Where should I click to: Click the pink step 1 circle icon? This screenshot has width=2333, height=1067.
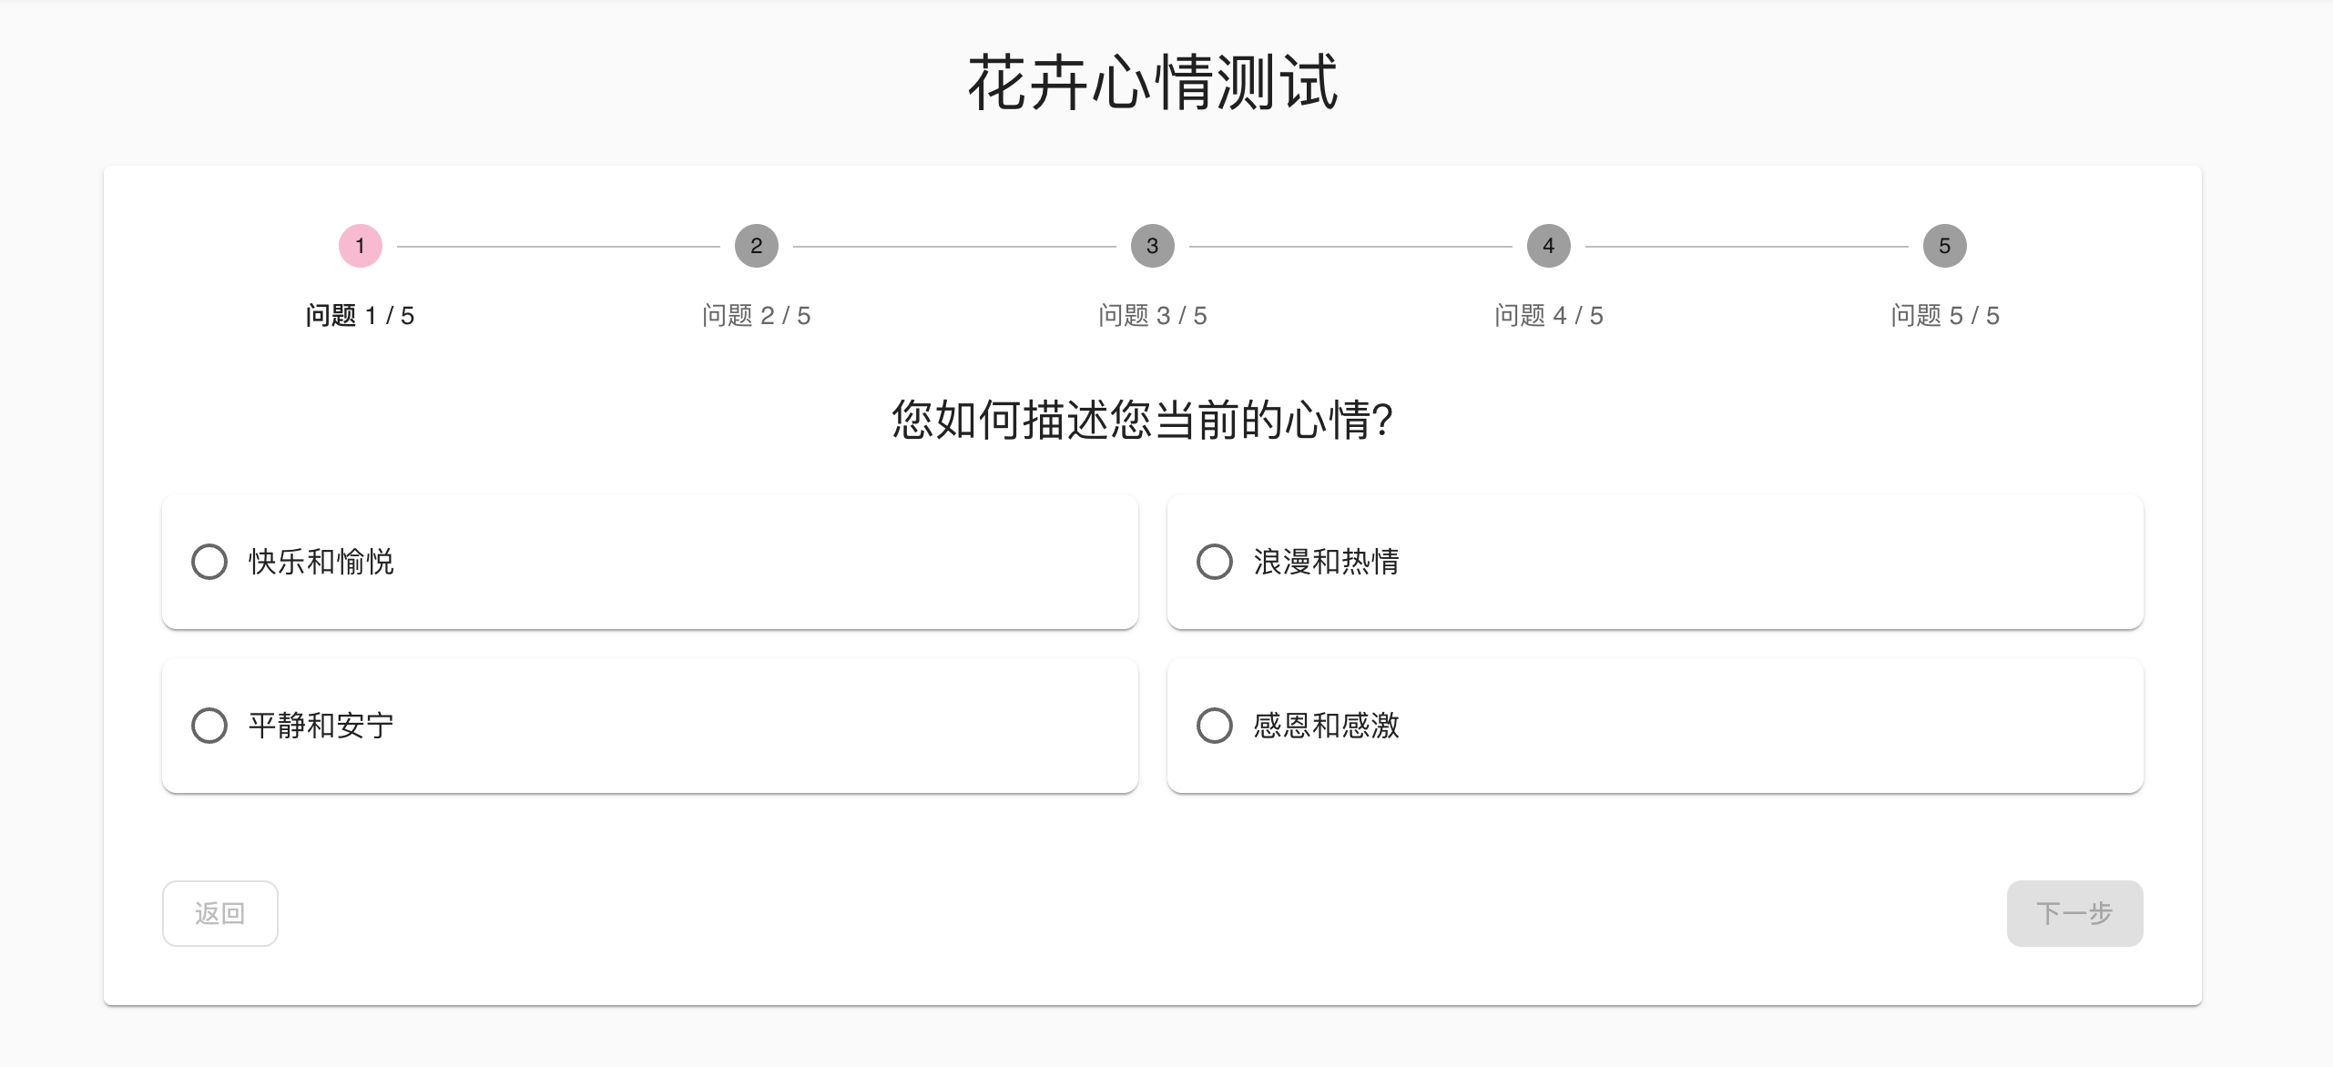361,246
